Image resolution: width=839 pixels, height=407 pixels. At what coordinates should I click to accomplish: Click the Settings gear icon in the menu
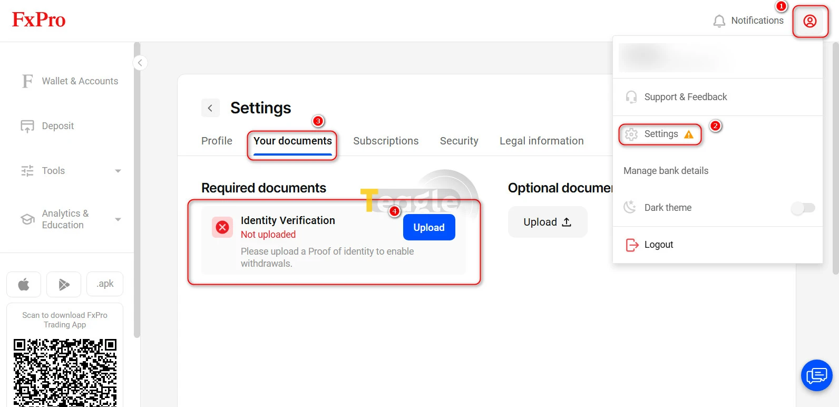631,134
